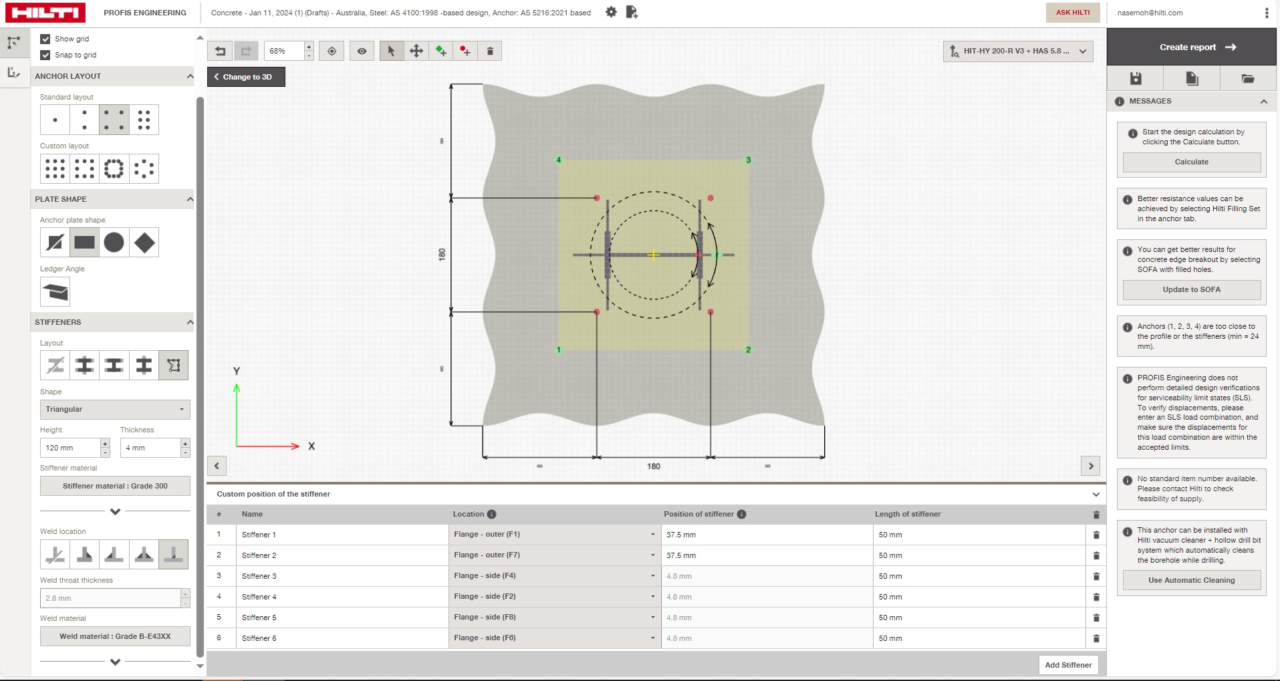1280x681 pixels.
Task: Click the Change to 3D tab
Action: tap(245, 77)
